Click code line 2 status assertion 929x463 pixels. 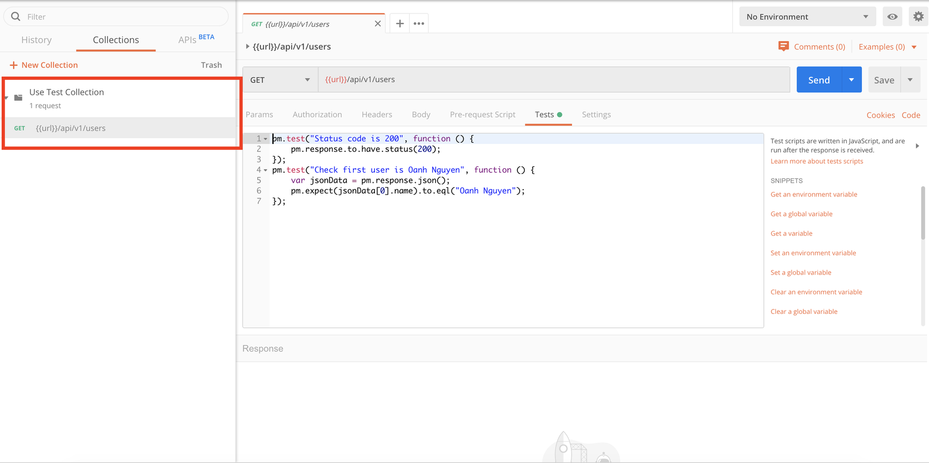click(365, 150)
